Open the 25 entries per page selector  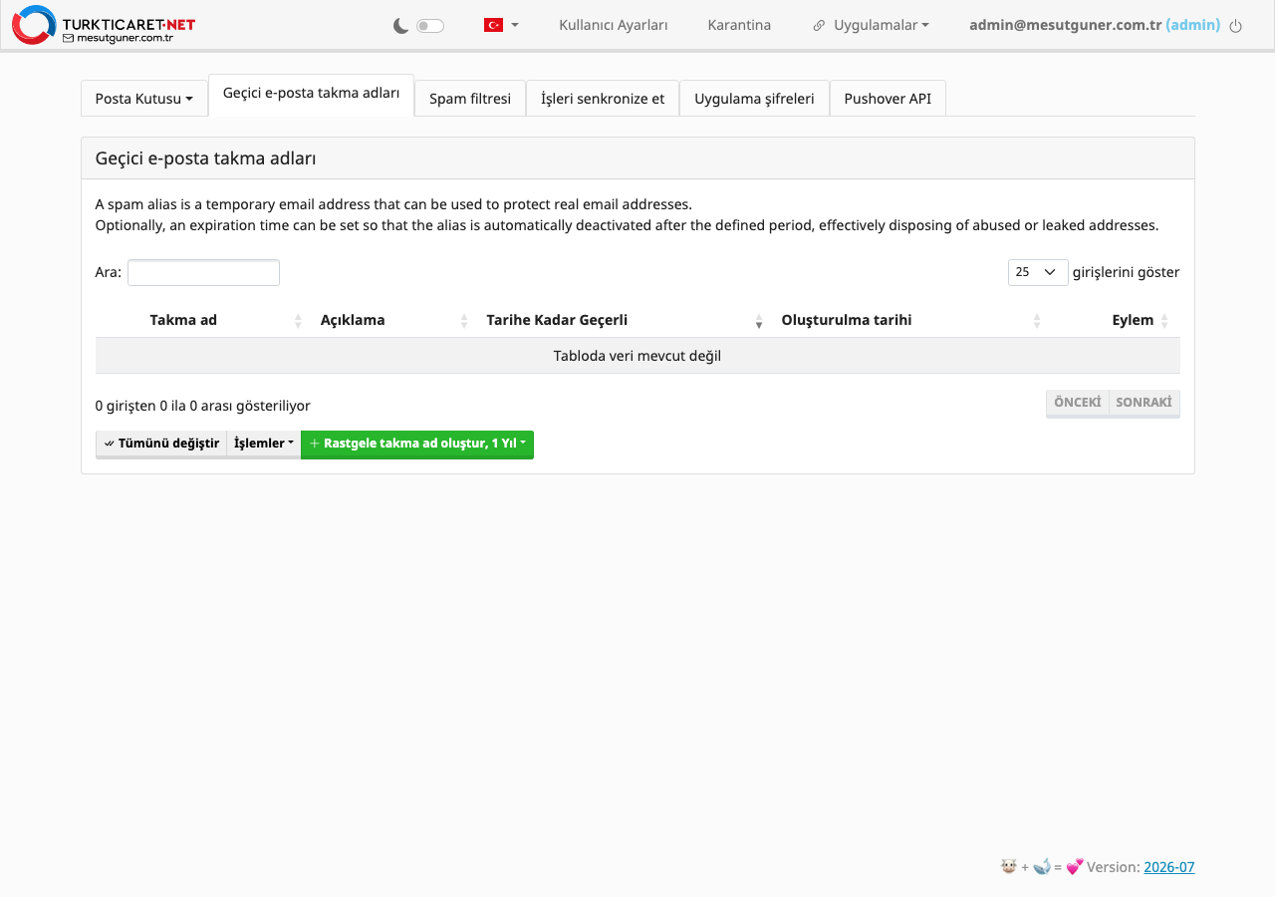click(x=1038, y=272)
